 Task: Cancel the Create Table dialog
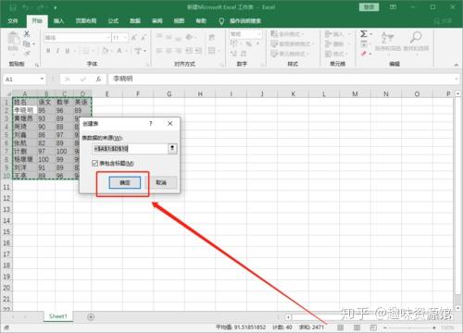(x=161, y=182)
